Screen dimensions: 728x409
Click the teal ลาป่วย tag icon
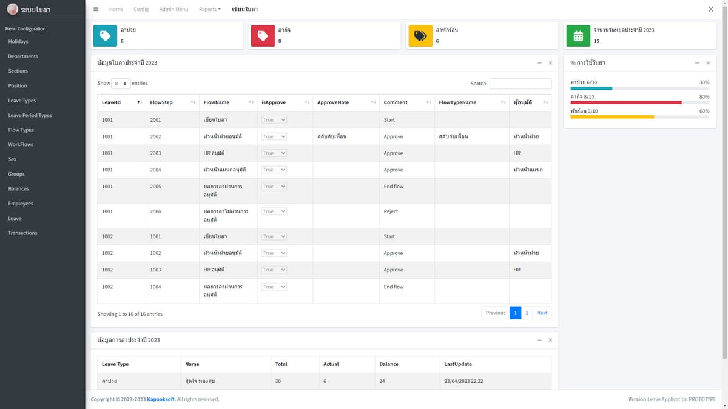tap(106, 36)
